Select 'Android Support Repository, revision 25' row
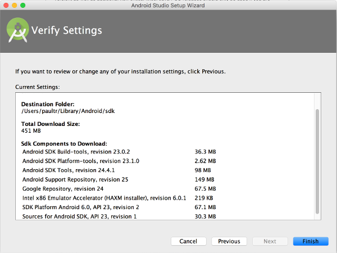This screenshot has width=337, height=253. click(x=119, y=179)
